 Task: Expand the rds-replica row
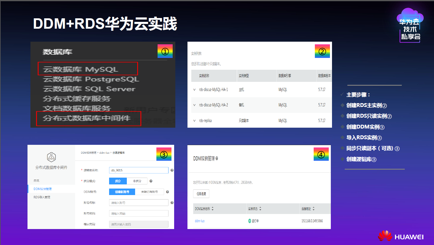pyautogui.click(x=194, y=121)
